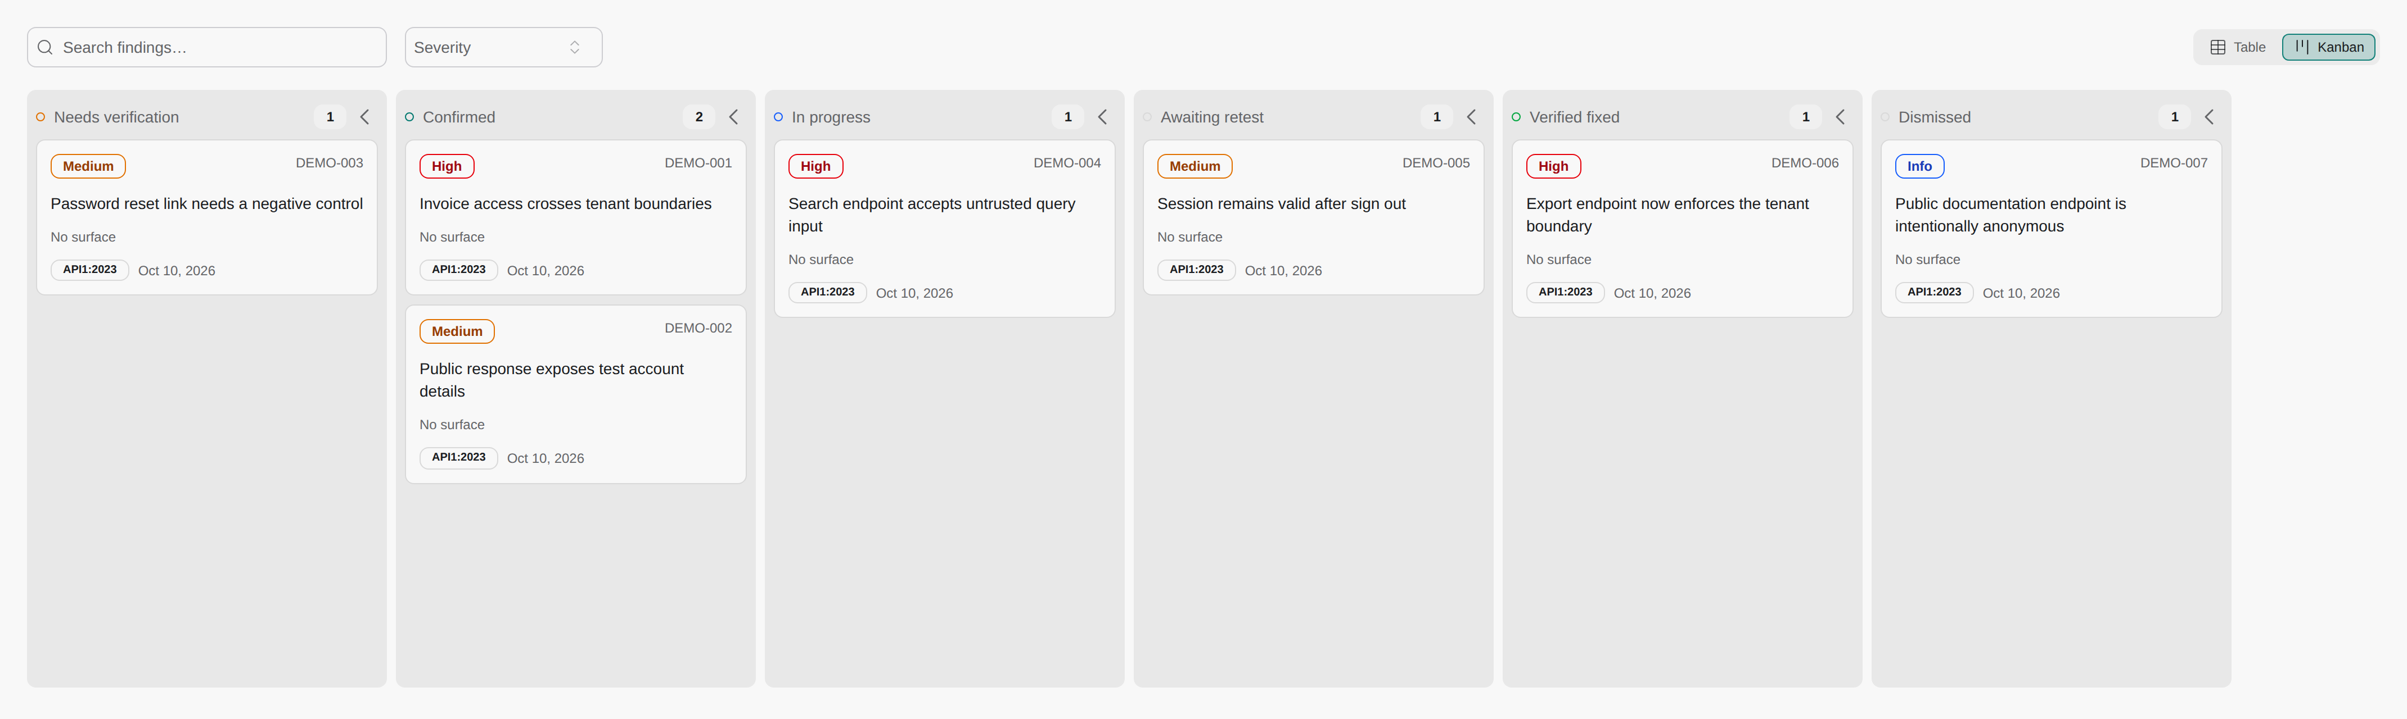Click the Needs verification count badge
Image resolution: width=2407 pixels, height=719 pixels.
(330, 117)
